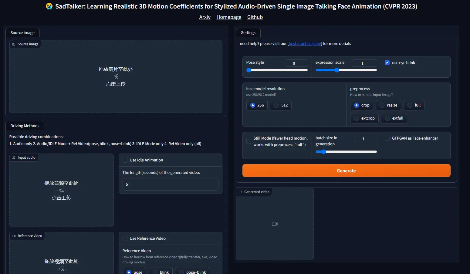Click the 'Possible driving combinations:' text
This screenshot has height=274, width=470.
click(36, 137)
